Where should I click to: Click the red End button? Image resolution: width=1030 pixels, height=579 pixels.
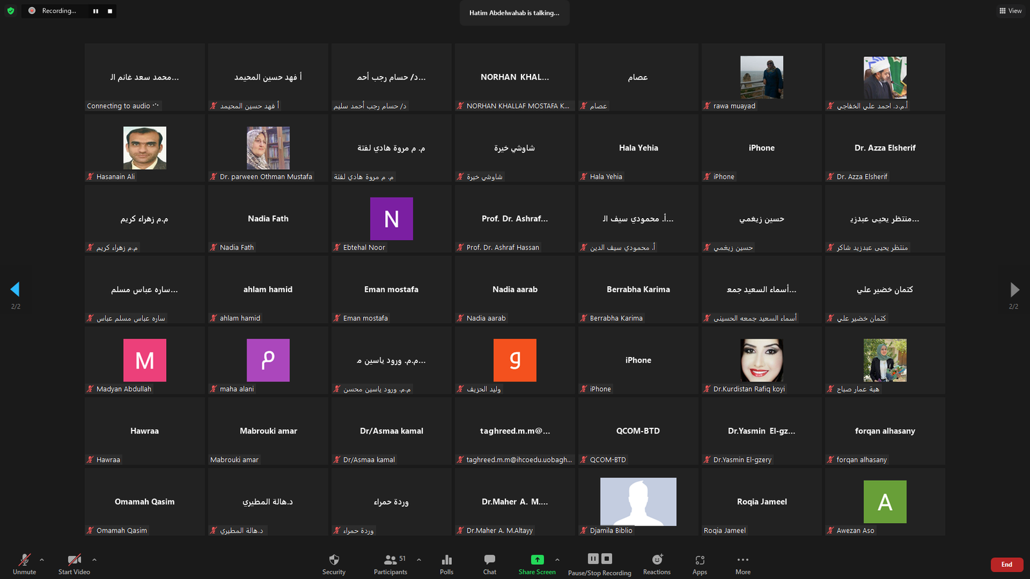click(x=1007, y=564)
